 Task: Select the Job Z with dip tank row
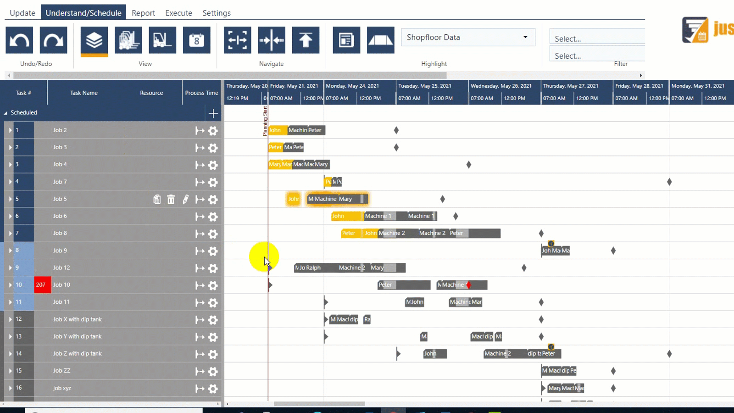(112, 354)
